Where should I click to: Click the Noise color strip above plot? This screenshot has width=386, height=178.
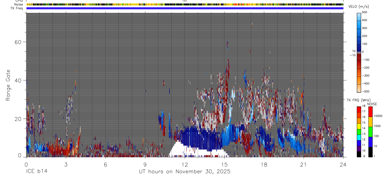[x=185, y=4]
